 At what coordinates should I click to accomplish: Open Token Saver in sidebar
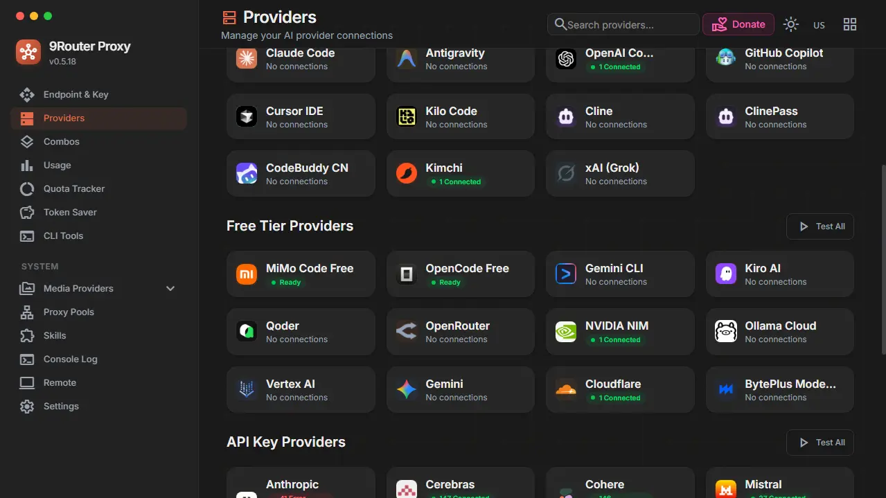(98, 212)
